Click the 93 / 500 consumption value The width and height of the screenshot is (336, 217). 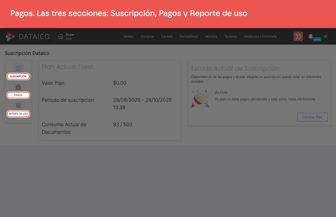[123, 125]
